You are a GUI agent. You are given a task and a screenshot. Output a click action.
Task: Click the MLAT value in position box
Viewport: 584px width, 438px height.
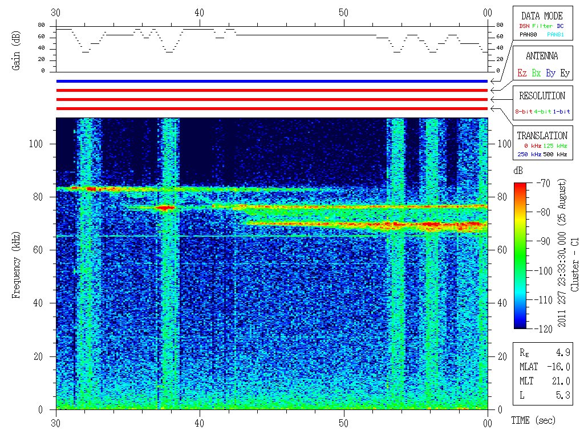(x=559, y=367)
